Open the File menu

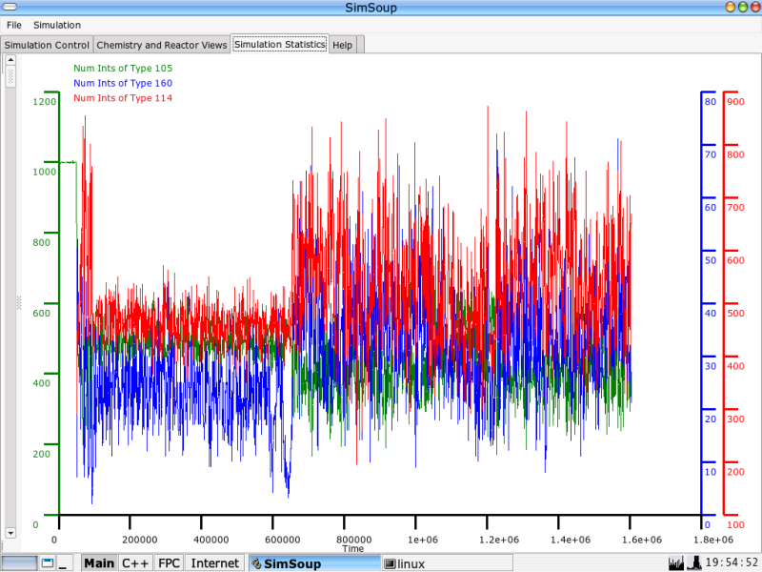pos(13,25)
